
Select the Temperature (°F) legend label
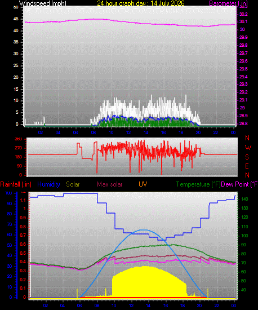click(198, 184)
